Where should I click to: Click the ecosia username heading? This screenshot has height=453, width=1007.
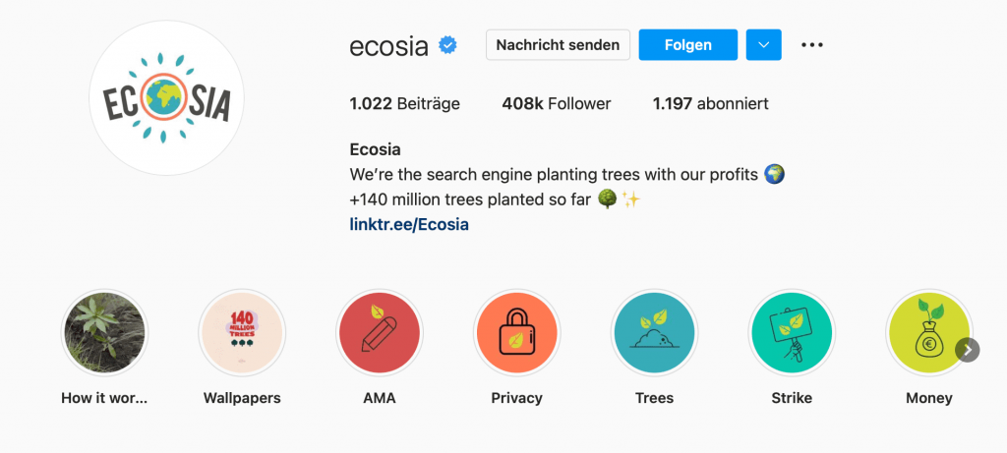coord(388,45)
